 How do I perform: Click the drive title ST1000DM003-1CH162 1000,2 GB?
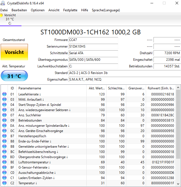coord(91,32)
